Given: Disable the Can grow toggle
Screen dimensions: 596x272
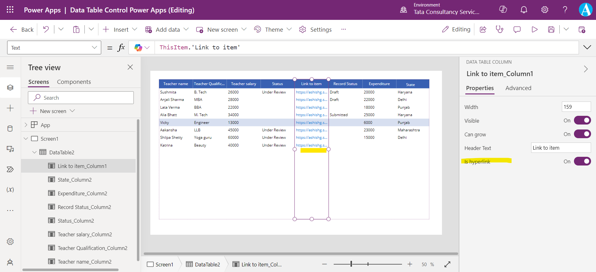Looking at the screenshot, I should click(582, 134).
